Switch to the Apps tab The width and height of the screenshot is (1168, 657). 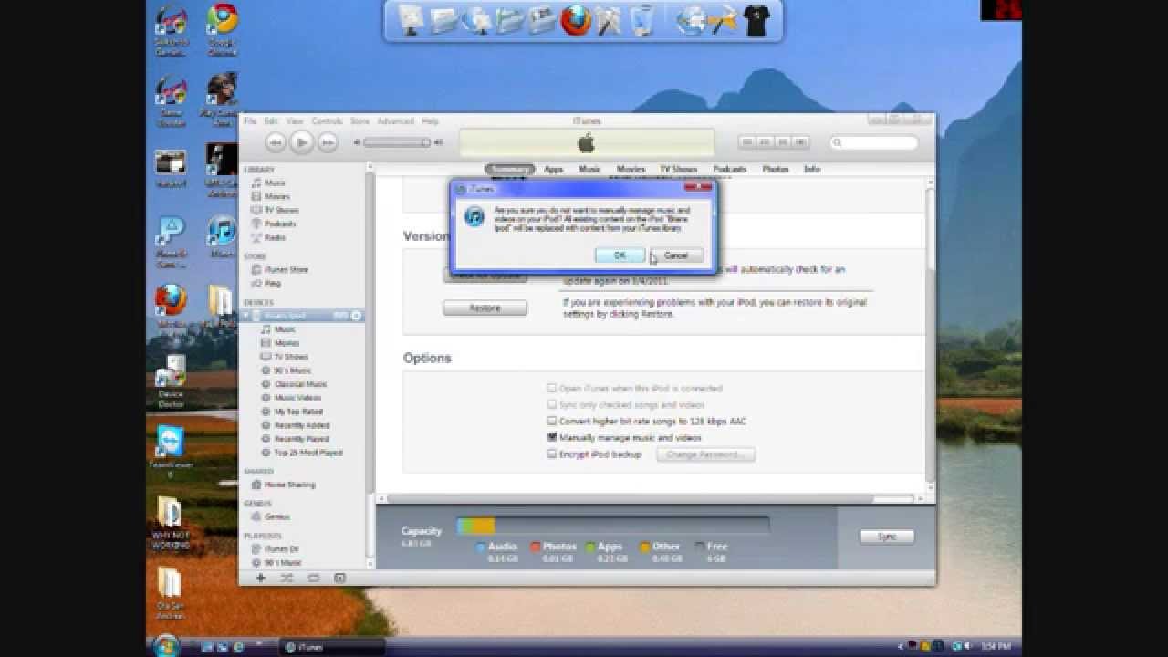pos(554,169)
